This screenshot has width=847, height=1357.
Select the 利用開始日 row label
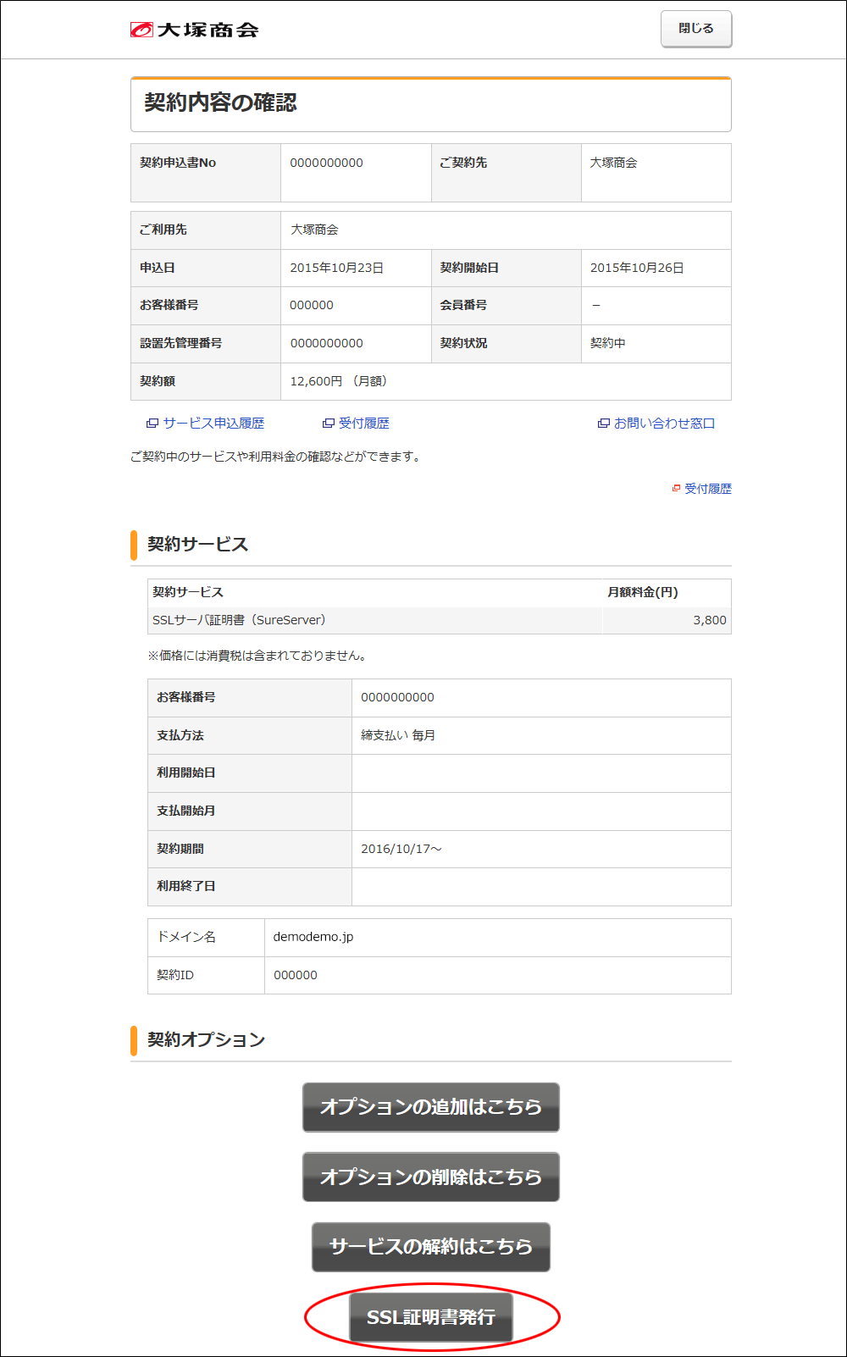(186, 773)
